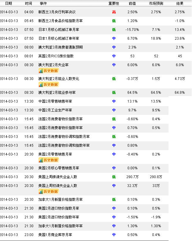Select event 加拿大1月新屋价格指数年率
This screenshot has height=241, width=192.
point(60,226)
